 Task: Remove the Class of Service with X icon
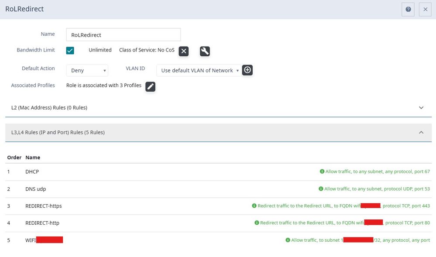[184, 51]
